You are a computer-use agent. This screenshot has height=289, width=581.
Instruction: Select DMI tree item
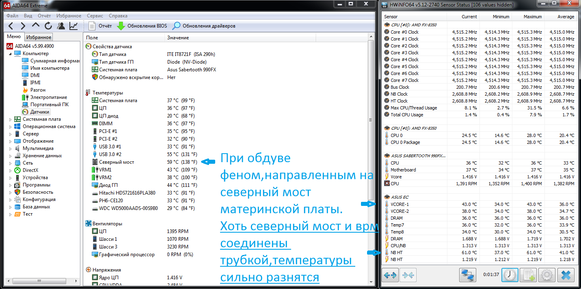tap(30, 75)
